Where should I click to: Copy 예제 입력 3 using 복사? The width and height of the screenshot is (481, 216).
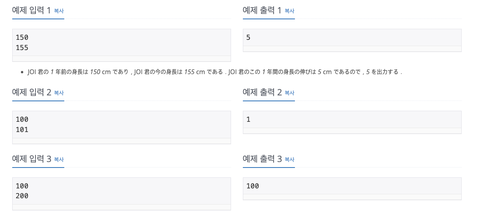click(x=59, y=160)
